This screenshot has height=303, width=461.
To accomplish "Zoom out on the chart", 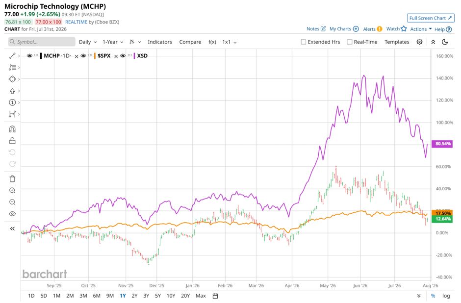I will pos(12,202).
